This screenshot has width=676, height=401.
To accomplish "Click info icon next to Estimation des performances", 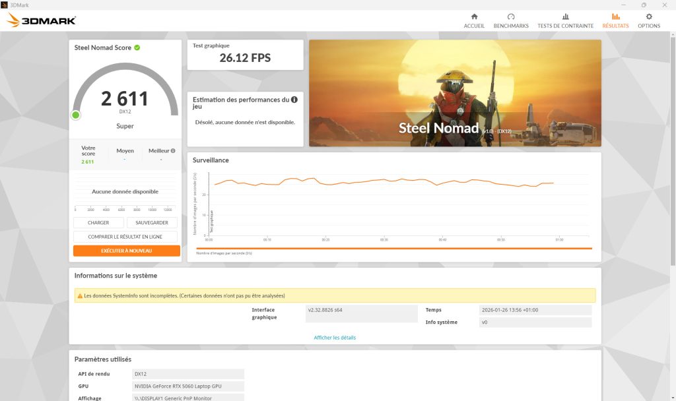I will (x=294, y=100).
